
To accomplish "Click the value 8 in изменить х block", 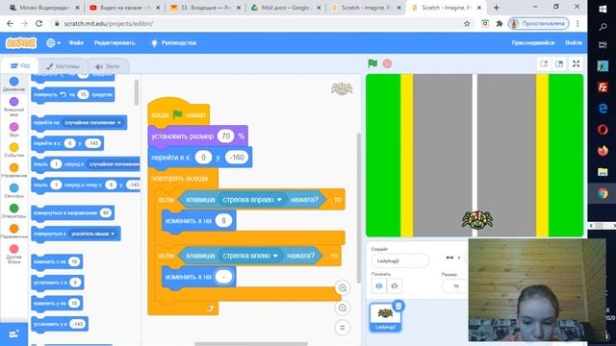I will click(x=223, y=220).
